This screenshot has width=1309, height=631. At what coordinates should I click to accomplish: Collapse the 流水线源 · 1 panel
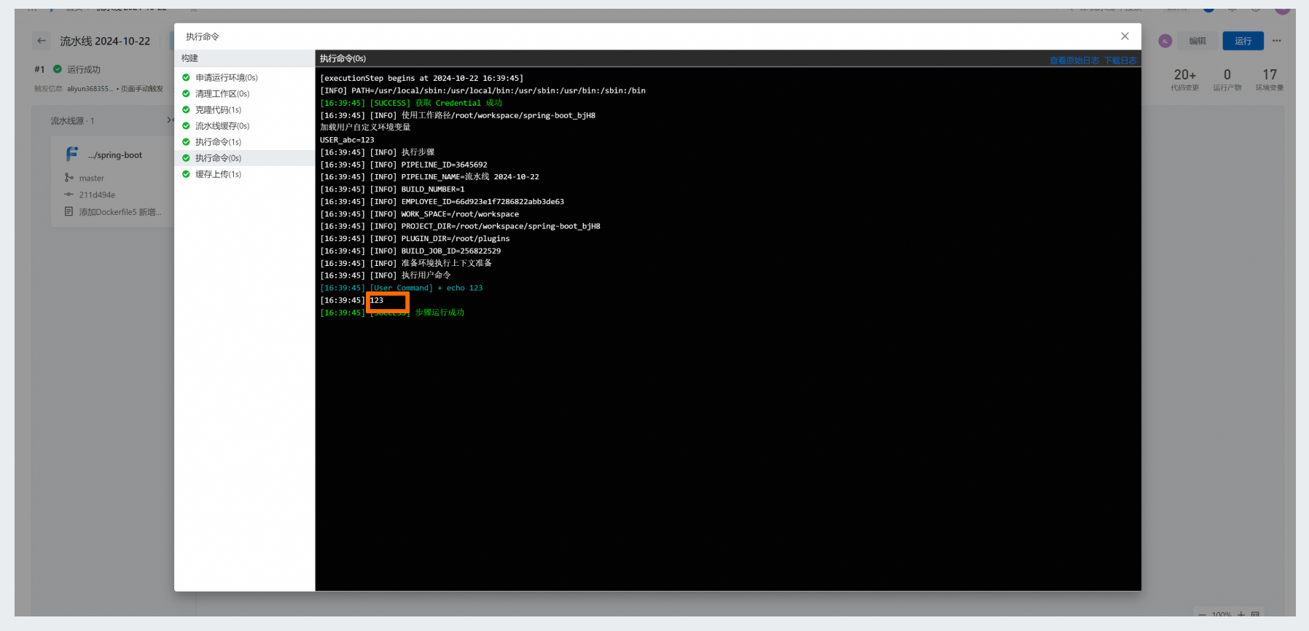170,120
